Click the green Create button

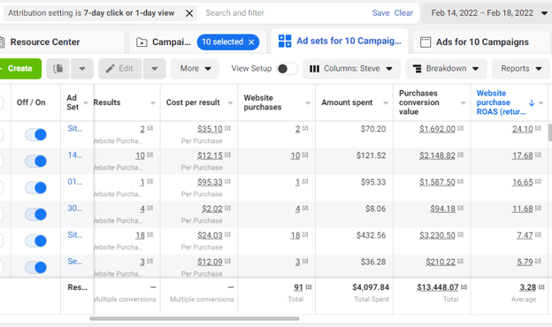(x=20, y=69)
